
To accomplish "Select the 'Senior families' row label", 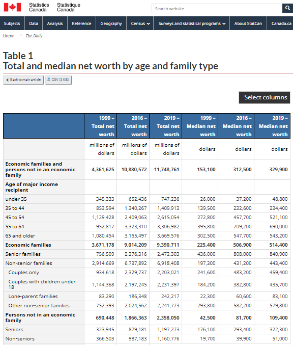I will 23,254.
